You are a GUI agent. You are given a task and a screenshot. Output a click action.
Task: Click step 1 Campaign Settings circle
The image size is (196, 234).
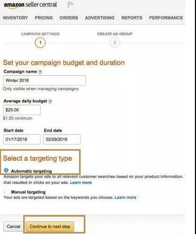coord(40,43)
